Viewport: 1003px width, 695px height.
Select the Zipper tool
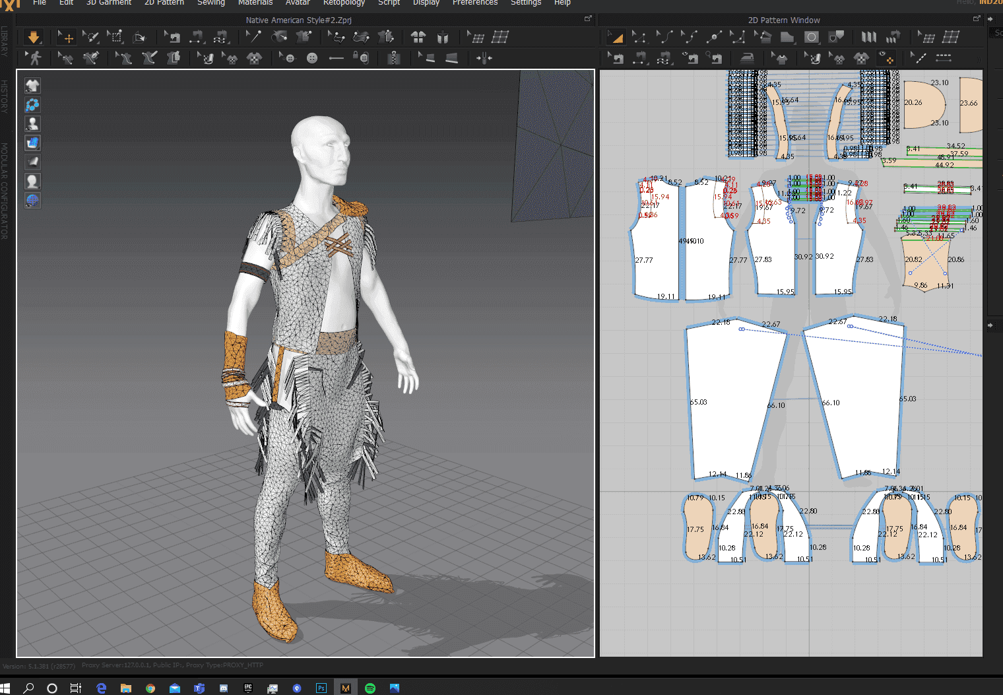(394, 58)
